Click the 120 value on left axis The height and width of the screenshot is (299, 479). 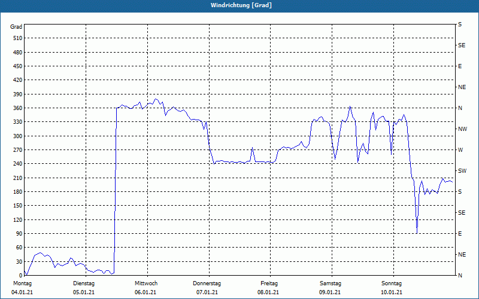pos(18,219)
